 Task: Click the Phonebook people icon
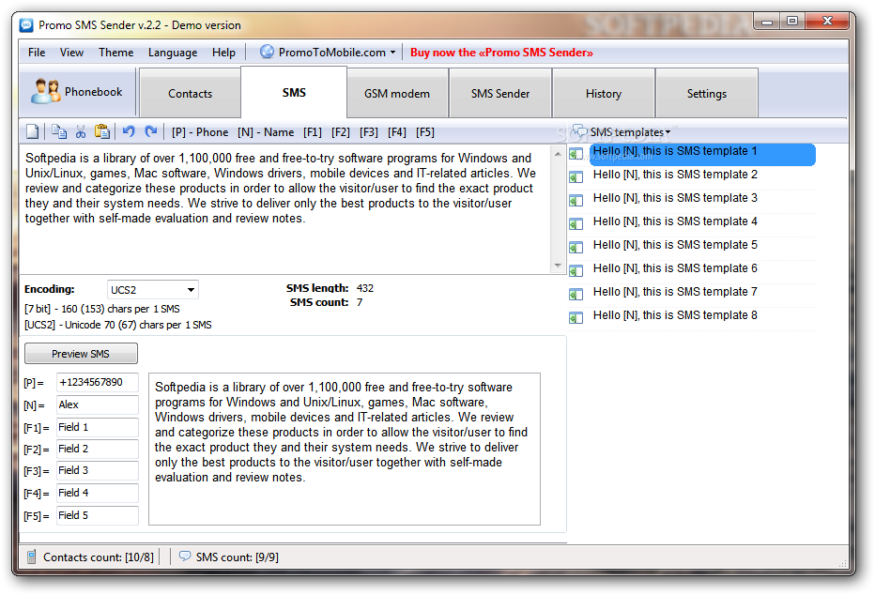click(45, 91)
